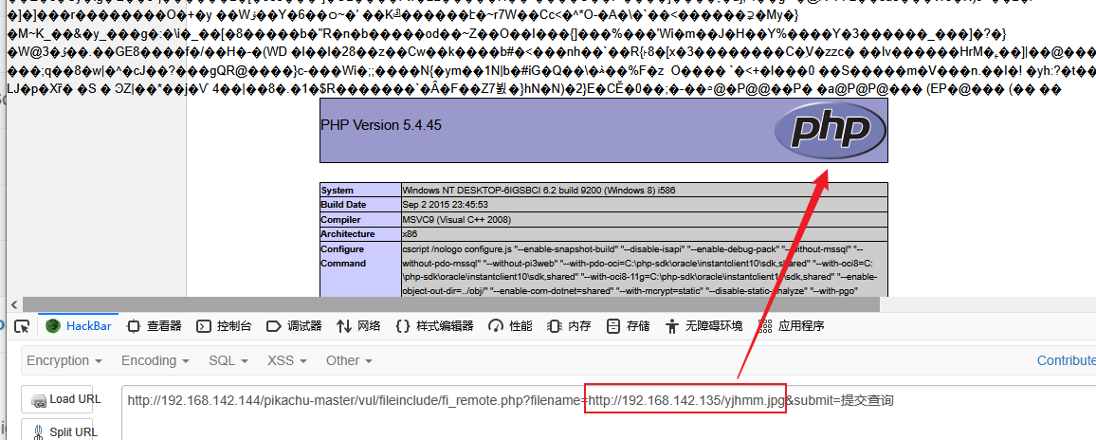
Task: Open the 内存 memory tab
Action: (569, 326)
